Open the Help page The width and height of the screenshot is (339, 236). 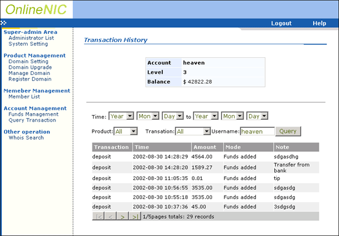pyautogui.click(x=319, y=23)
